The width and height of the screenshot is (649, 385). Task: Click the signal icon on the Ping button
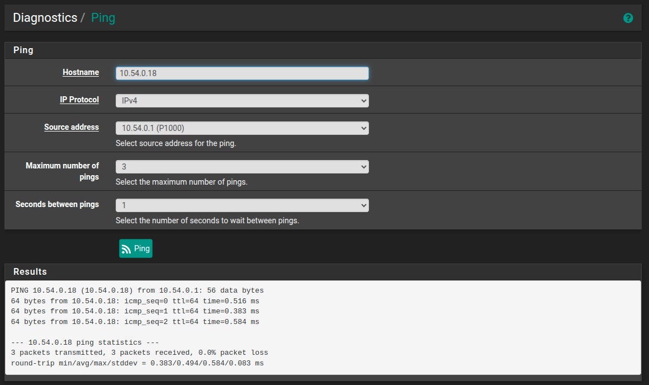click(x=126, y=249)
